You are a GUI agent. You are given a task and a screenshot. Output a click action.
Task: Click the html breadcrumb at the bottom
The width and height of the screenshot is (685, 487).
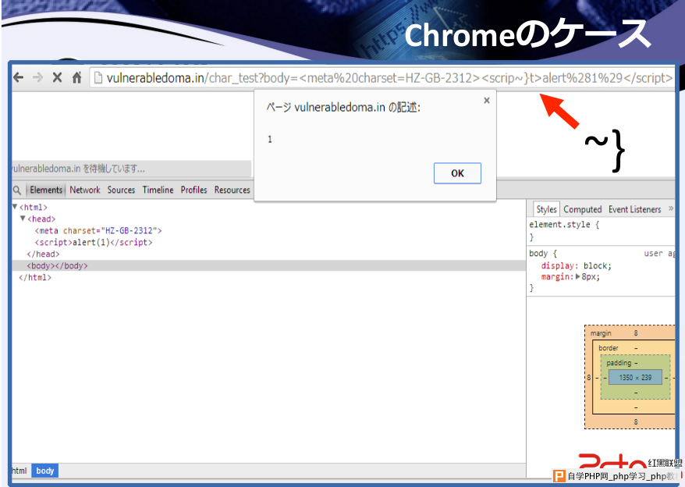20,471
